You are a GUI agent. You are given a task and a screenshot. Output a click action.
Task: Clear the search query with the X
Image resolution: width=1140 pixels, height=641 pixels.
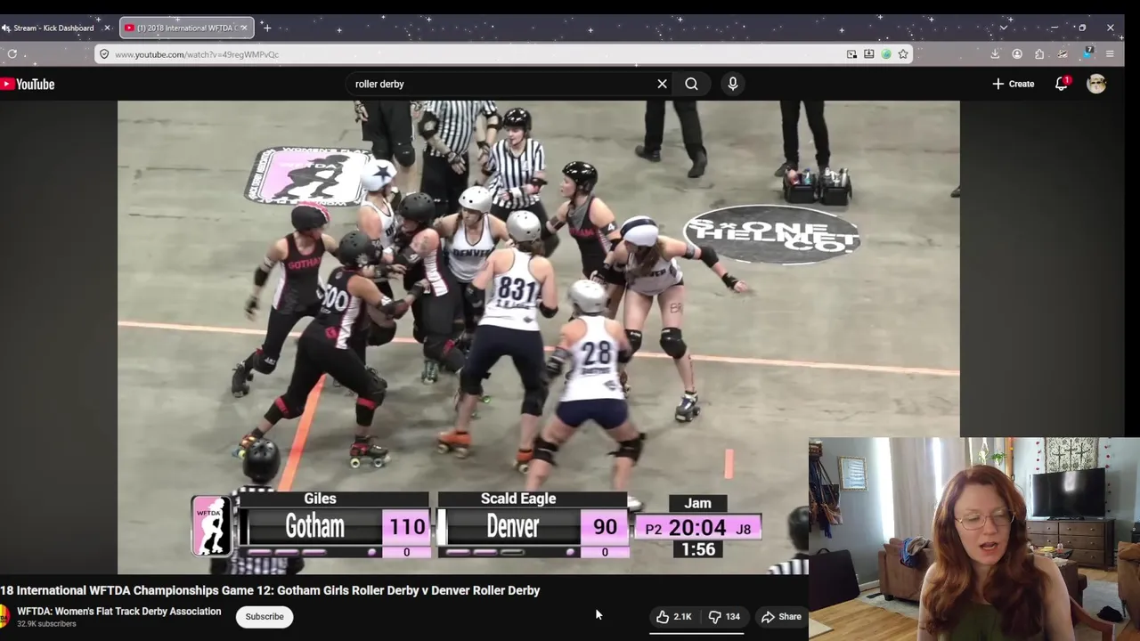662,84
